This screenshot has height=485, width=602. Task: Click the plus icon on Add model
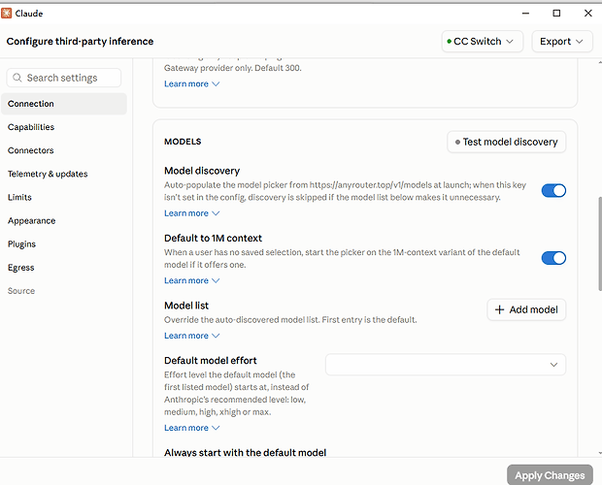coord(499,309)
